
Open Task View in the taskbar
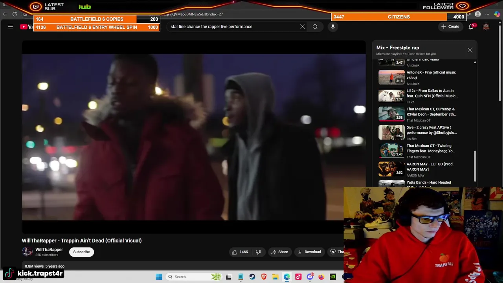click(x=229, y=277)
